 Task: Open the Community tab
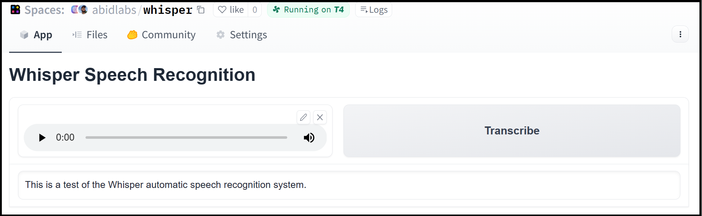pos(161,35)
